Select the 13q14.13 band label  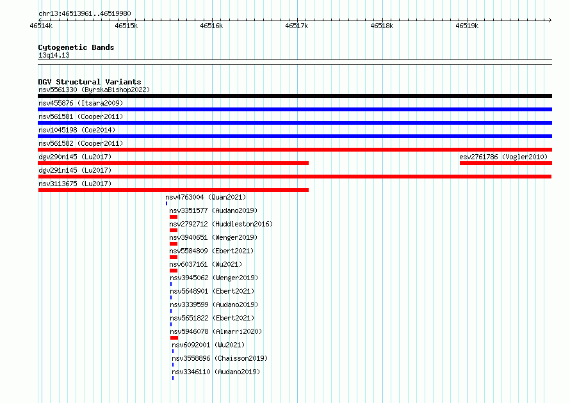[x=54, y=55]
